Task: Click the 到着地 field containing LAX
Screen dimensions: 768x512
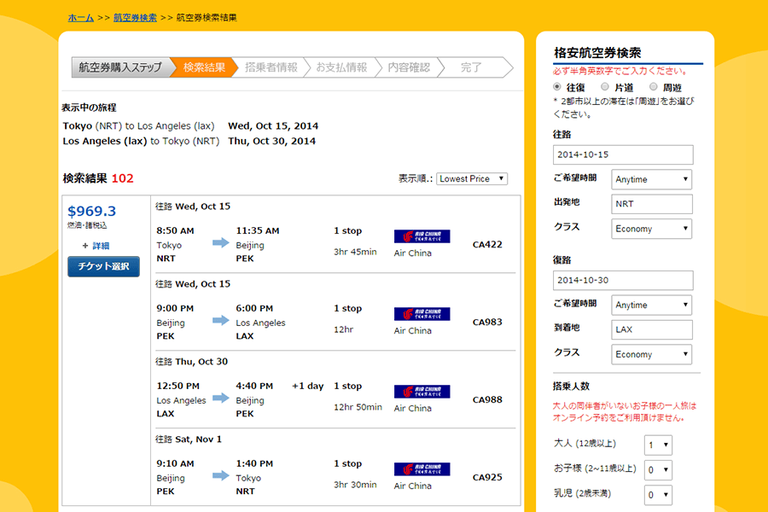Action: 651,329
